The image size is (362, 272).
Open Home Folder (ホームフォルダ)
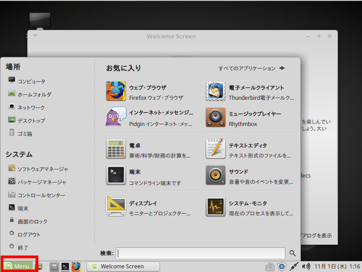pyautogui.click(x=34, y=94)
